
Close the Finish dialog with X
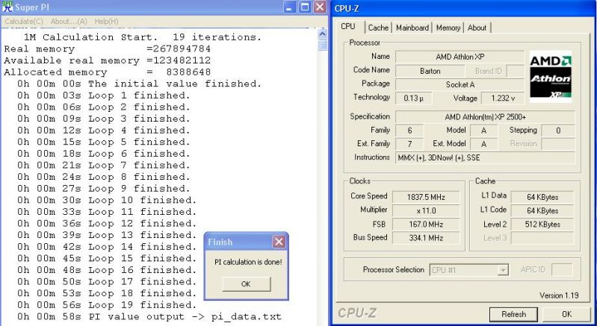[x=279, y=242]
